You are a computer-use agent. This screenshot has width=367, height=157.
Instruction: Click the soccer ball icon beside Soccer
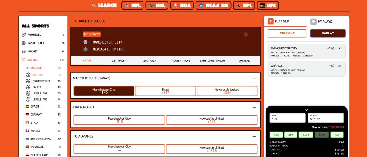tap(23, 60)
